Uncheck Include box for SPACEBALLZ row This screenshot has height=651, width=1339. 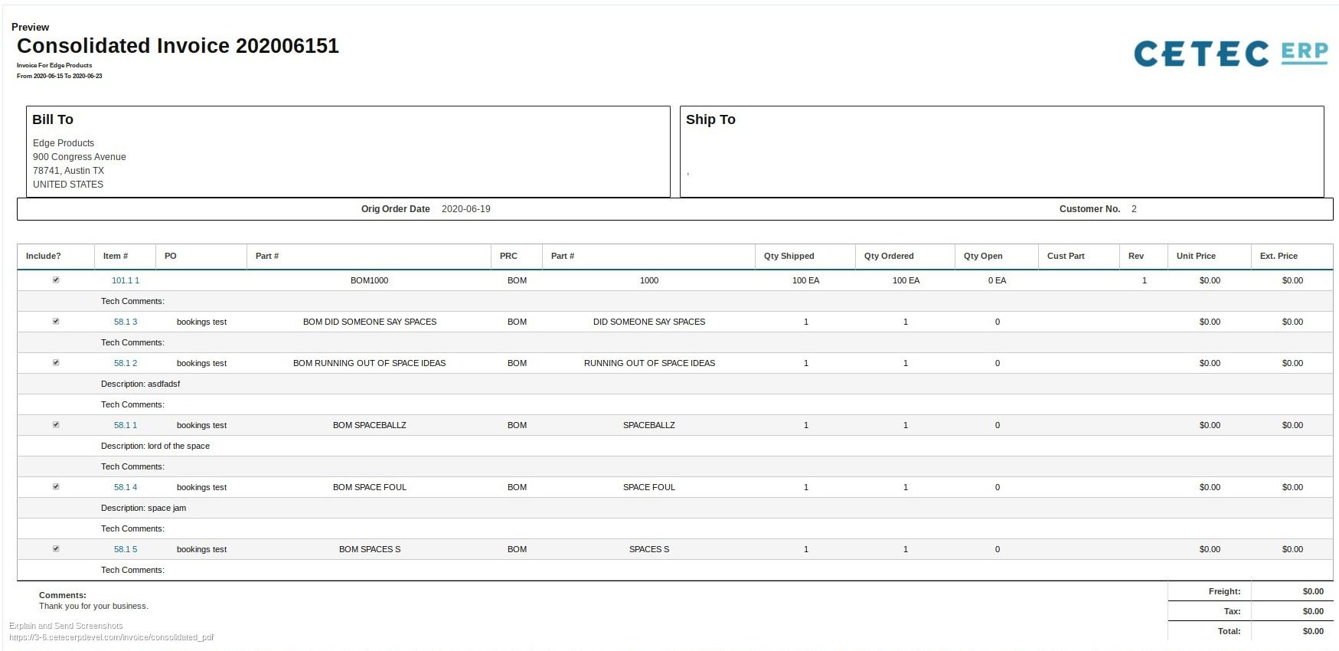tap(56, 425)
